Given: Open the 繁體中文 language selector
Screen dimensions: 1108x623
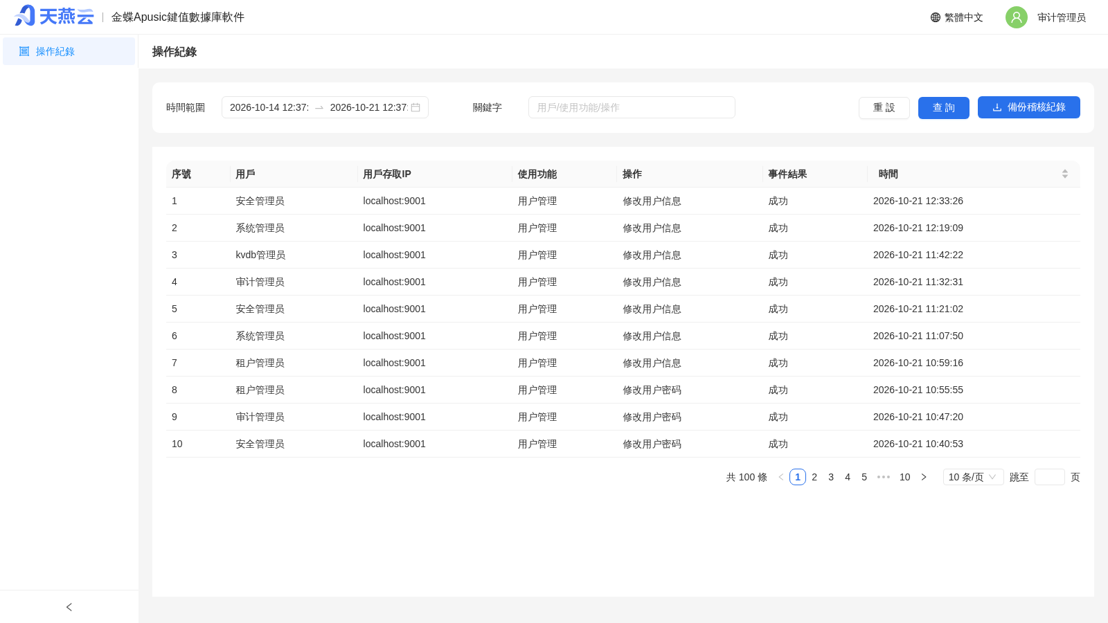Looking at the screenshot, I should [x=957, y=17].
